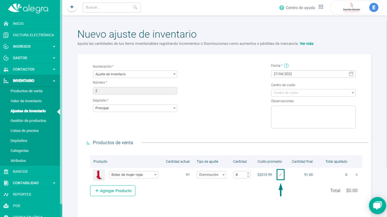The height and width of the screenshot is (217, 387).
Task: Click the sidebar vertical scrollbar
Action: point(61,102)
